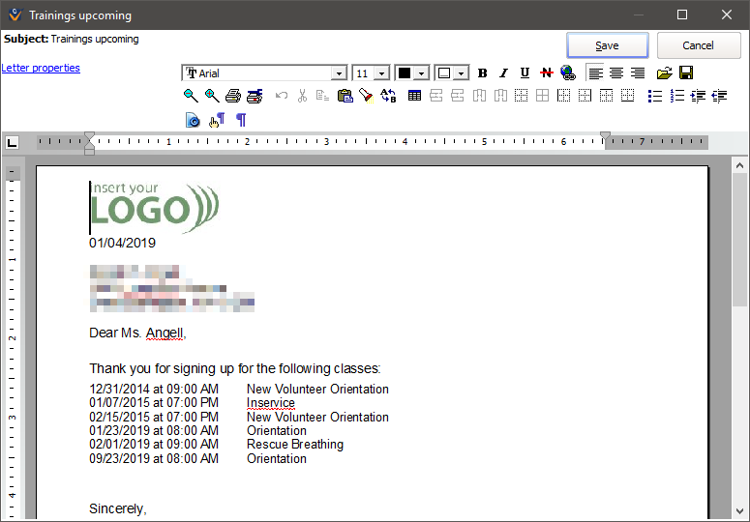This screenshot has height=522, width=750.
Task: Click inside the 09/23/2019 at 08:00 AM line
Action: pyautogui.click(x=154, y=459)
